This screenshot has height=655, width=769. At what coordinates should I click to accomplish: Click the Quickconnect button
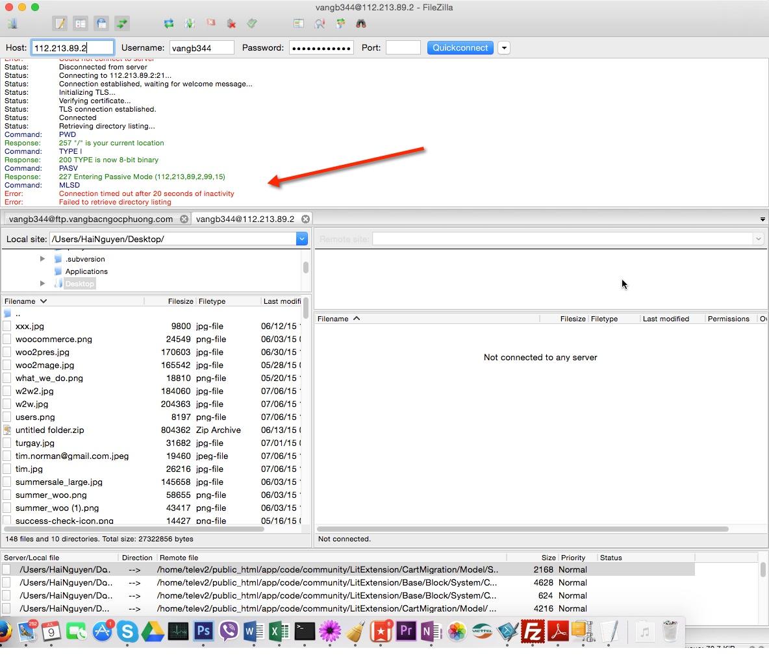(460, 47)
